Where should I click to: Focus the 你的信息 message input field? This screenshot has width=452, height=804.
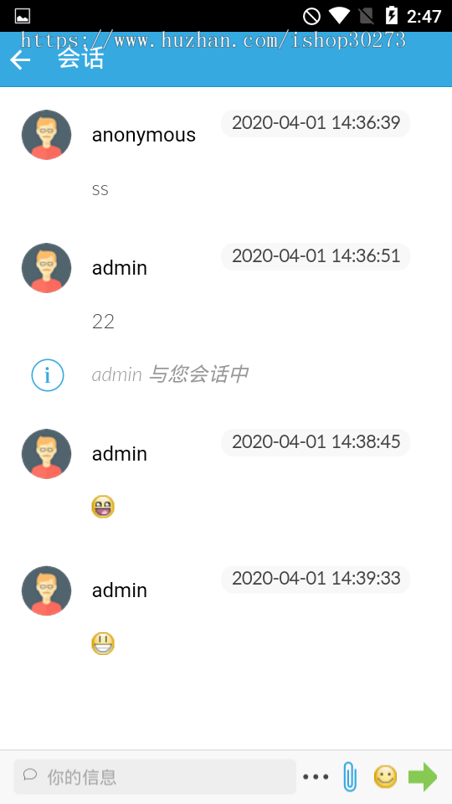(155, 777)
